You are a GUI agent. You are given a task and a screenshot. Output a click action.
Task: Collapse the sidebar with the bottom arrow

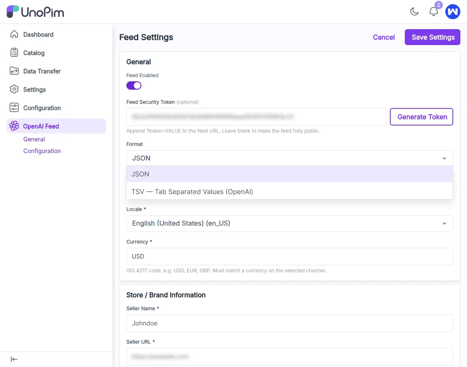point(14,359)
